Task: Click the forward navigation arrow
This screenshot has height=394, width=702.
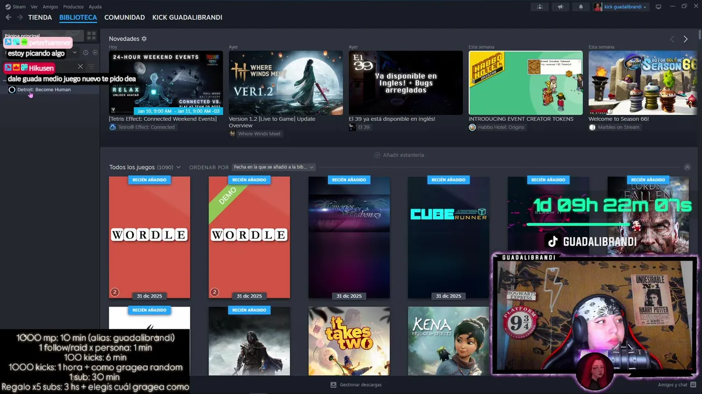Action: pos(20,18)
